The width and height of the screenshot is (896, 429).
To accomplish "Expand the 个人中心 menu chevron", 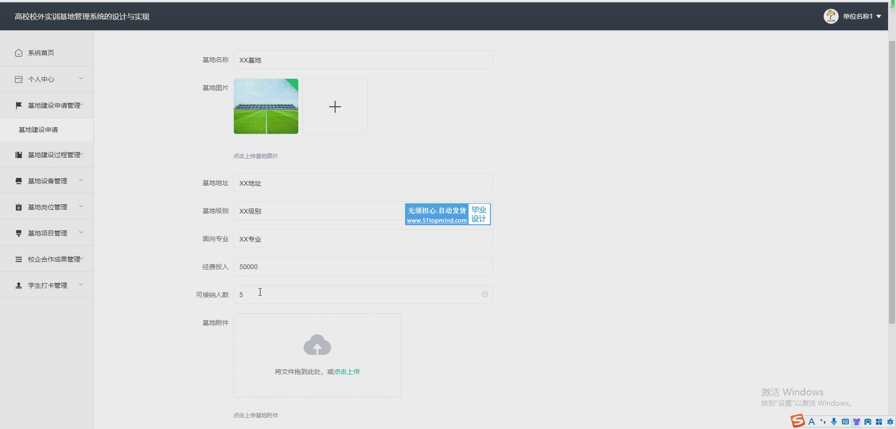I will point(81,78).
